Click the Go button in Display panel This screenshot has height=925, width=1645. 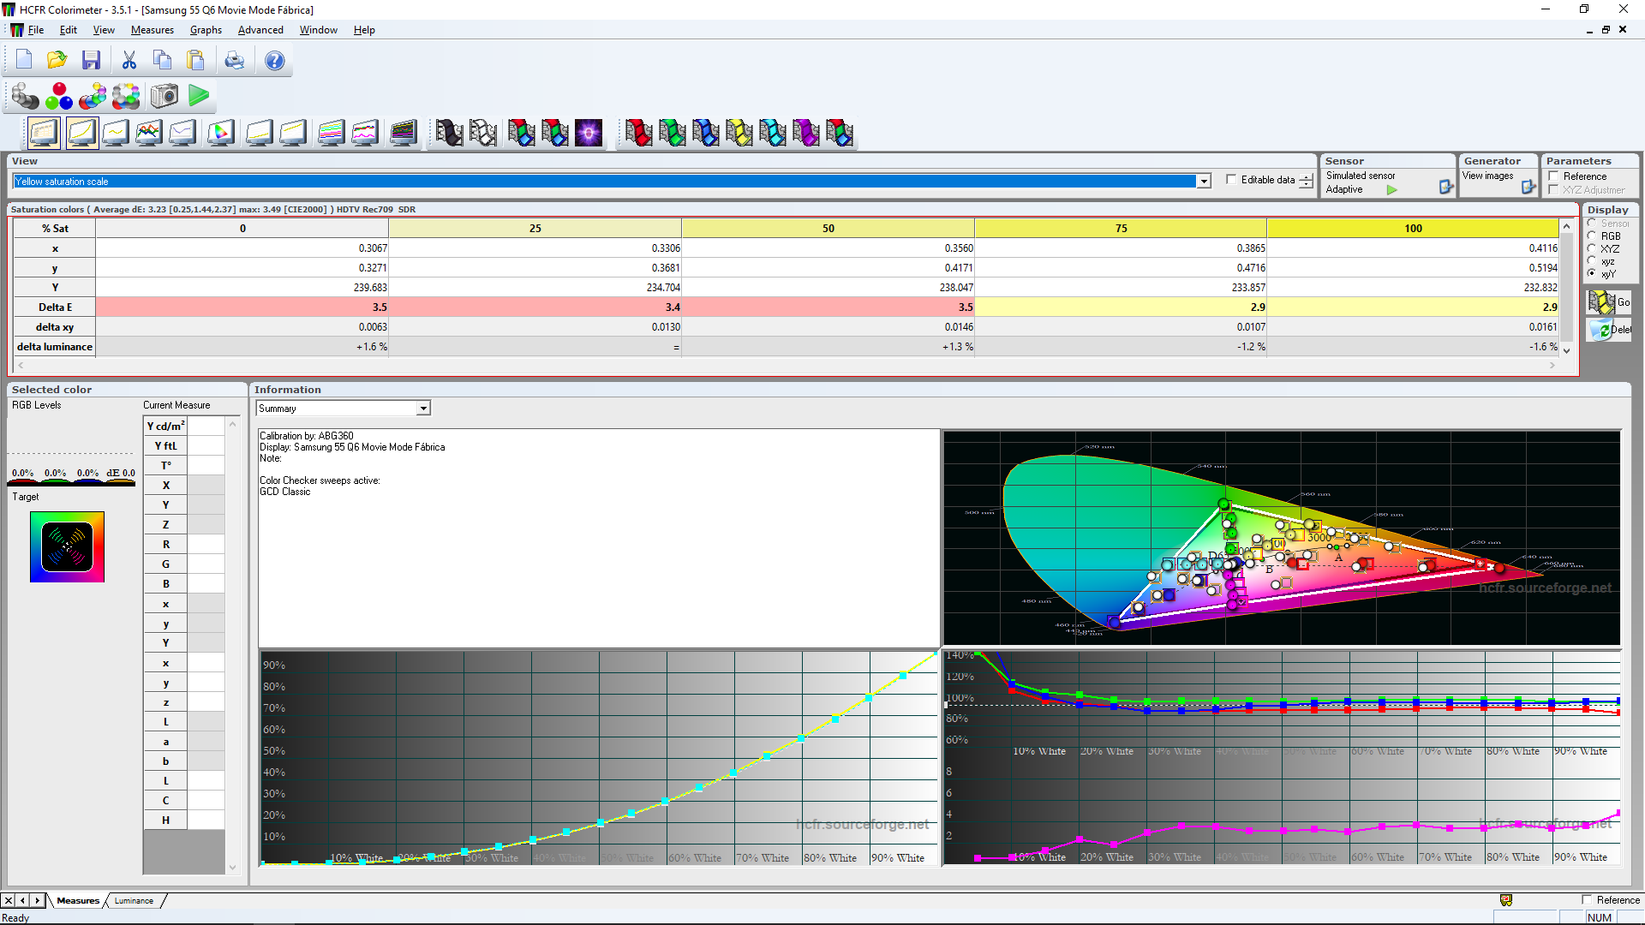click(1608, 302)
